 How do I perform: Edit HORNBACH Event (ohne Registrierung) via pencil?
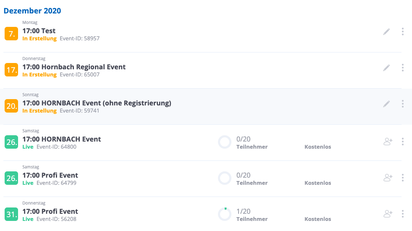tap(386, 104)
